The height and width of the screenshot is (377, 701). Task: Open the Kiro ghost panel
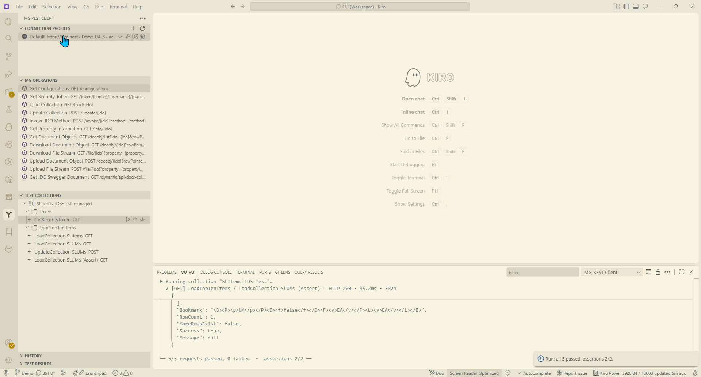(9, 127)
